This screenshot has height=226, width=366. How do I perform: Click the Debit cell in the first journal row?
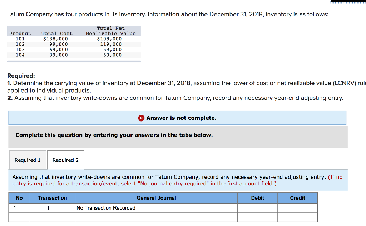click(x=257, y=208)
